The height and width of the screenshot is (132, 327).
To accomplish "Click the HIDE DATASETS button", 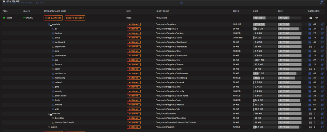I will click(x=53, y=18).
